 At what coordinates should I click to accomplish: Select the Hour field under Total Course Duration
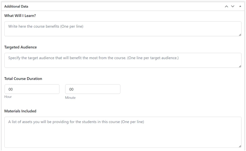tap(32, 89)
